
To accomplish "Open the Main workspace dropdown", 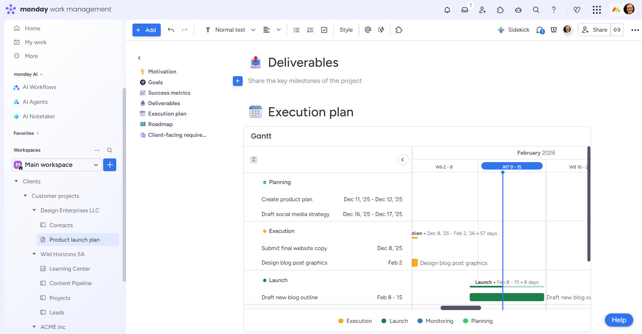I will click(x=96, y=165).
